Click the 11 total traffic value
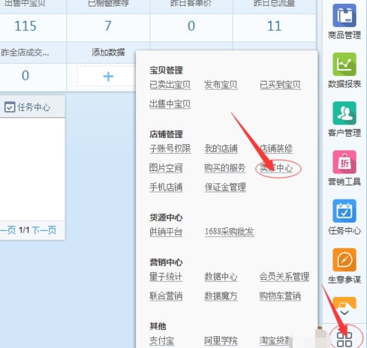Image resolution: width=367 pixels, height=348 pixels. tap(274, 26)
